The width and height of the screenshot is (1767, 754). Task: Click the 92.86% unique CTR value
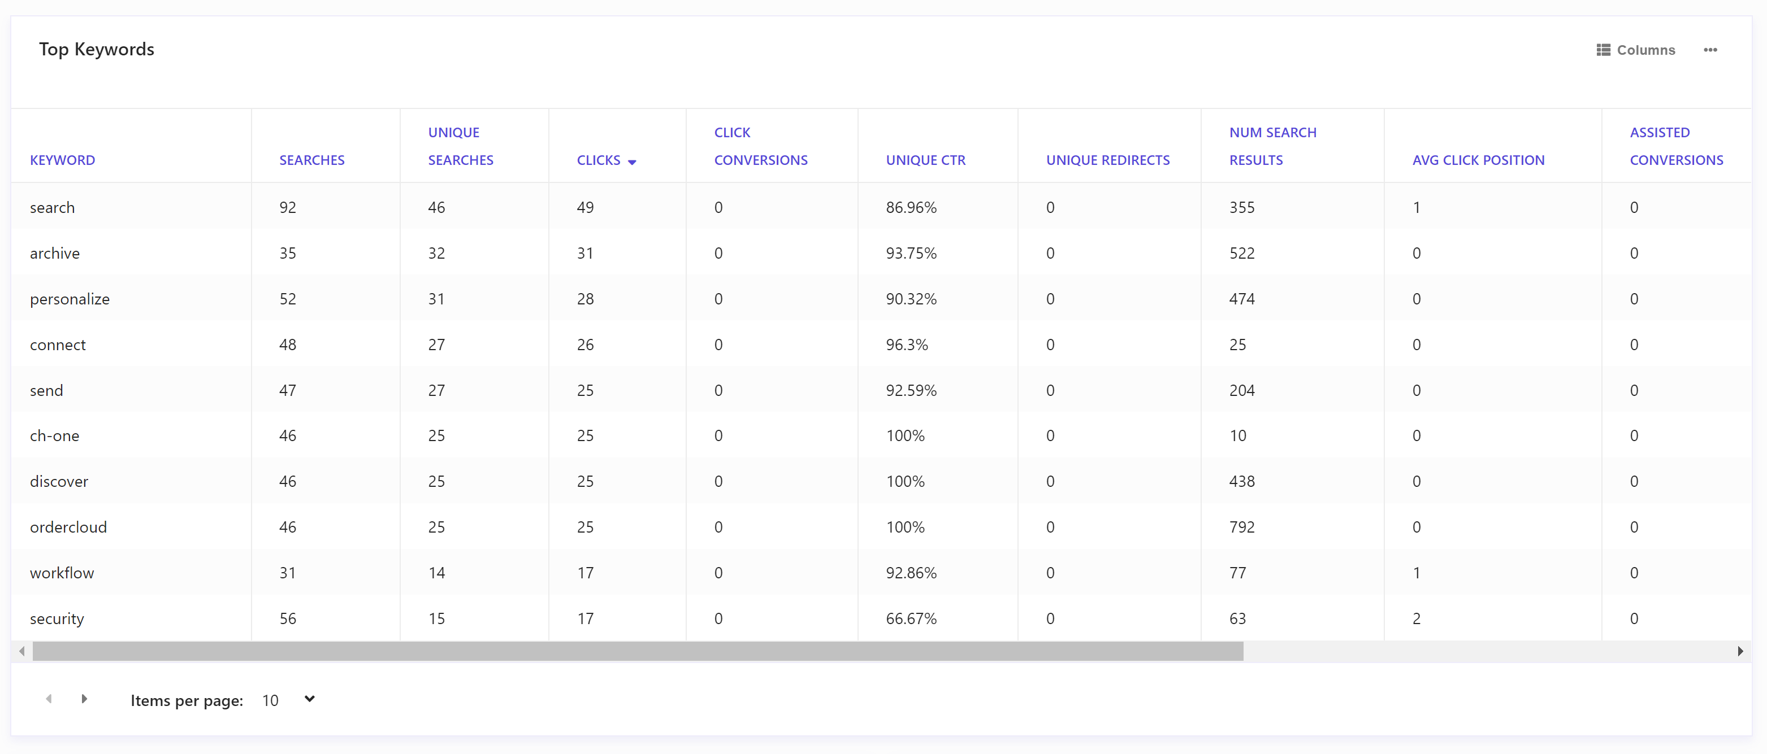coord(911,572)
